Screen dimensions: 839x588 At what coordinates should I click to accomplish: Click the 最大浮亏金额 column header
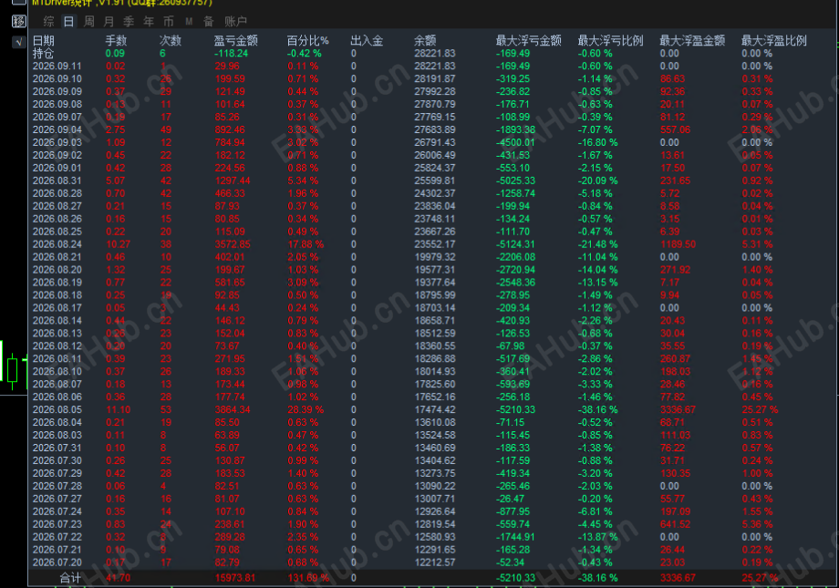tap(529, 41)
